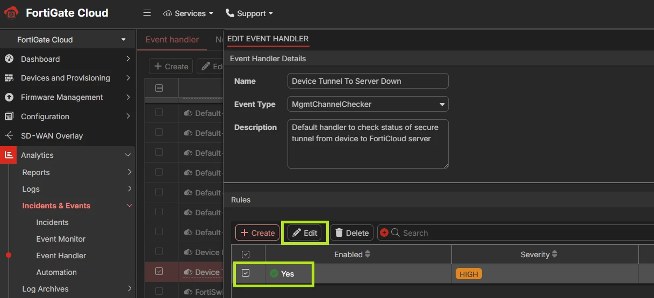The image size is (654, 298).
Task: Check the FortiSw handler row checkbox
Action: pos(159,292)
